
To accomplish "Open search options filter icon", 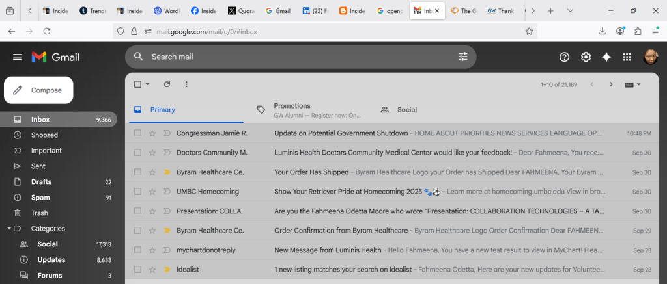I will (x=463, y=57).
